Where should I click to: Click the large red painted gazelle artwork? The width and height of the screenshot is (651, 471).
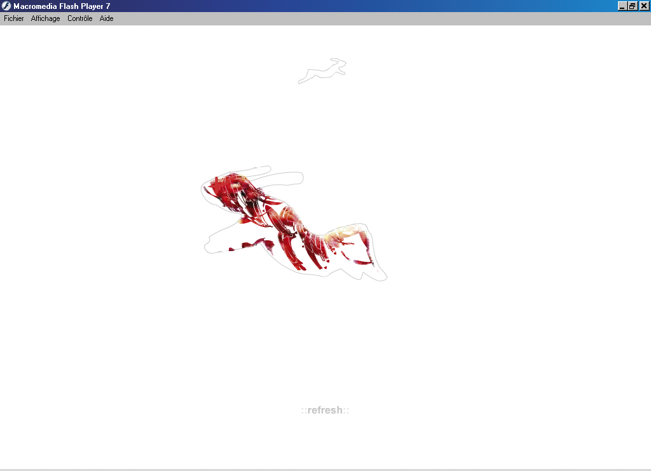point(294,224)
